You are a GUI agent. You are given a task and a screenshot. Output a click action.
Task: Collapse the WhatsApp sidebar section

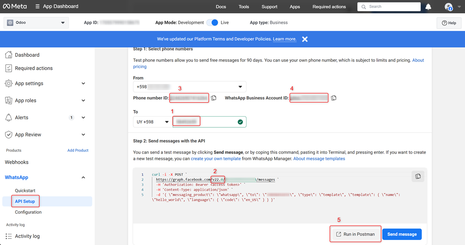pyautogui.click(x=83, y=178)
